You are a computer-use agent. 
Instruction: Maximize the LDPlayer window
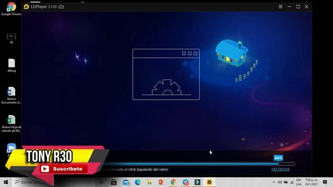click(x=298, y=7)
